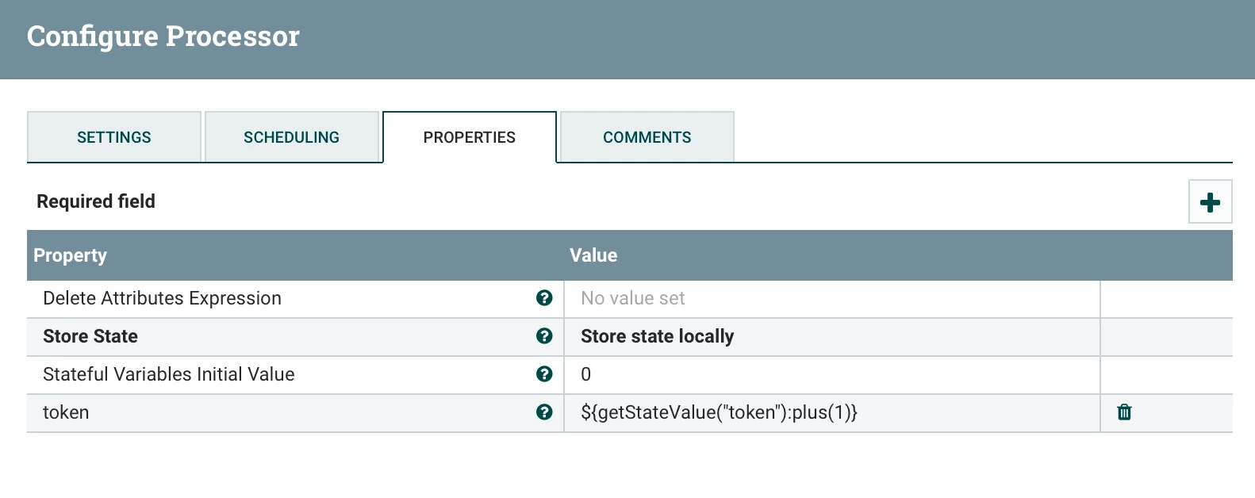Select the 'Delete Attributes Expression' property name
The height and width of the screenshot is (498, 1255).
(x=163, y=298)
